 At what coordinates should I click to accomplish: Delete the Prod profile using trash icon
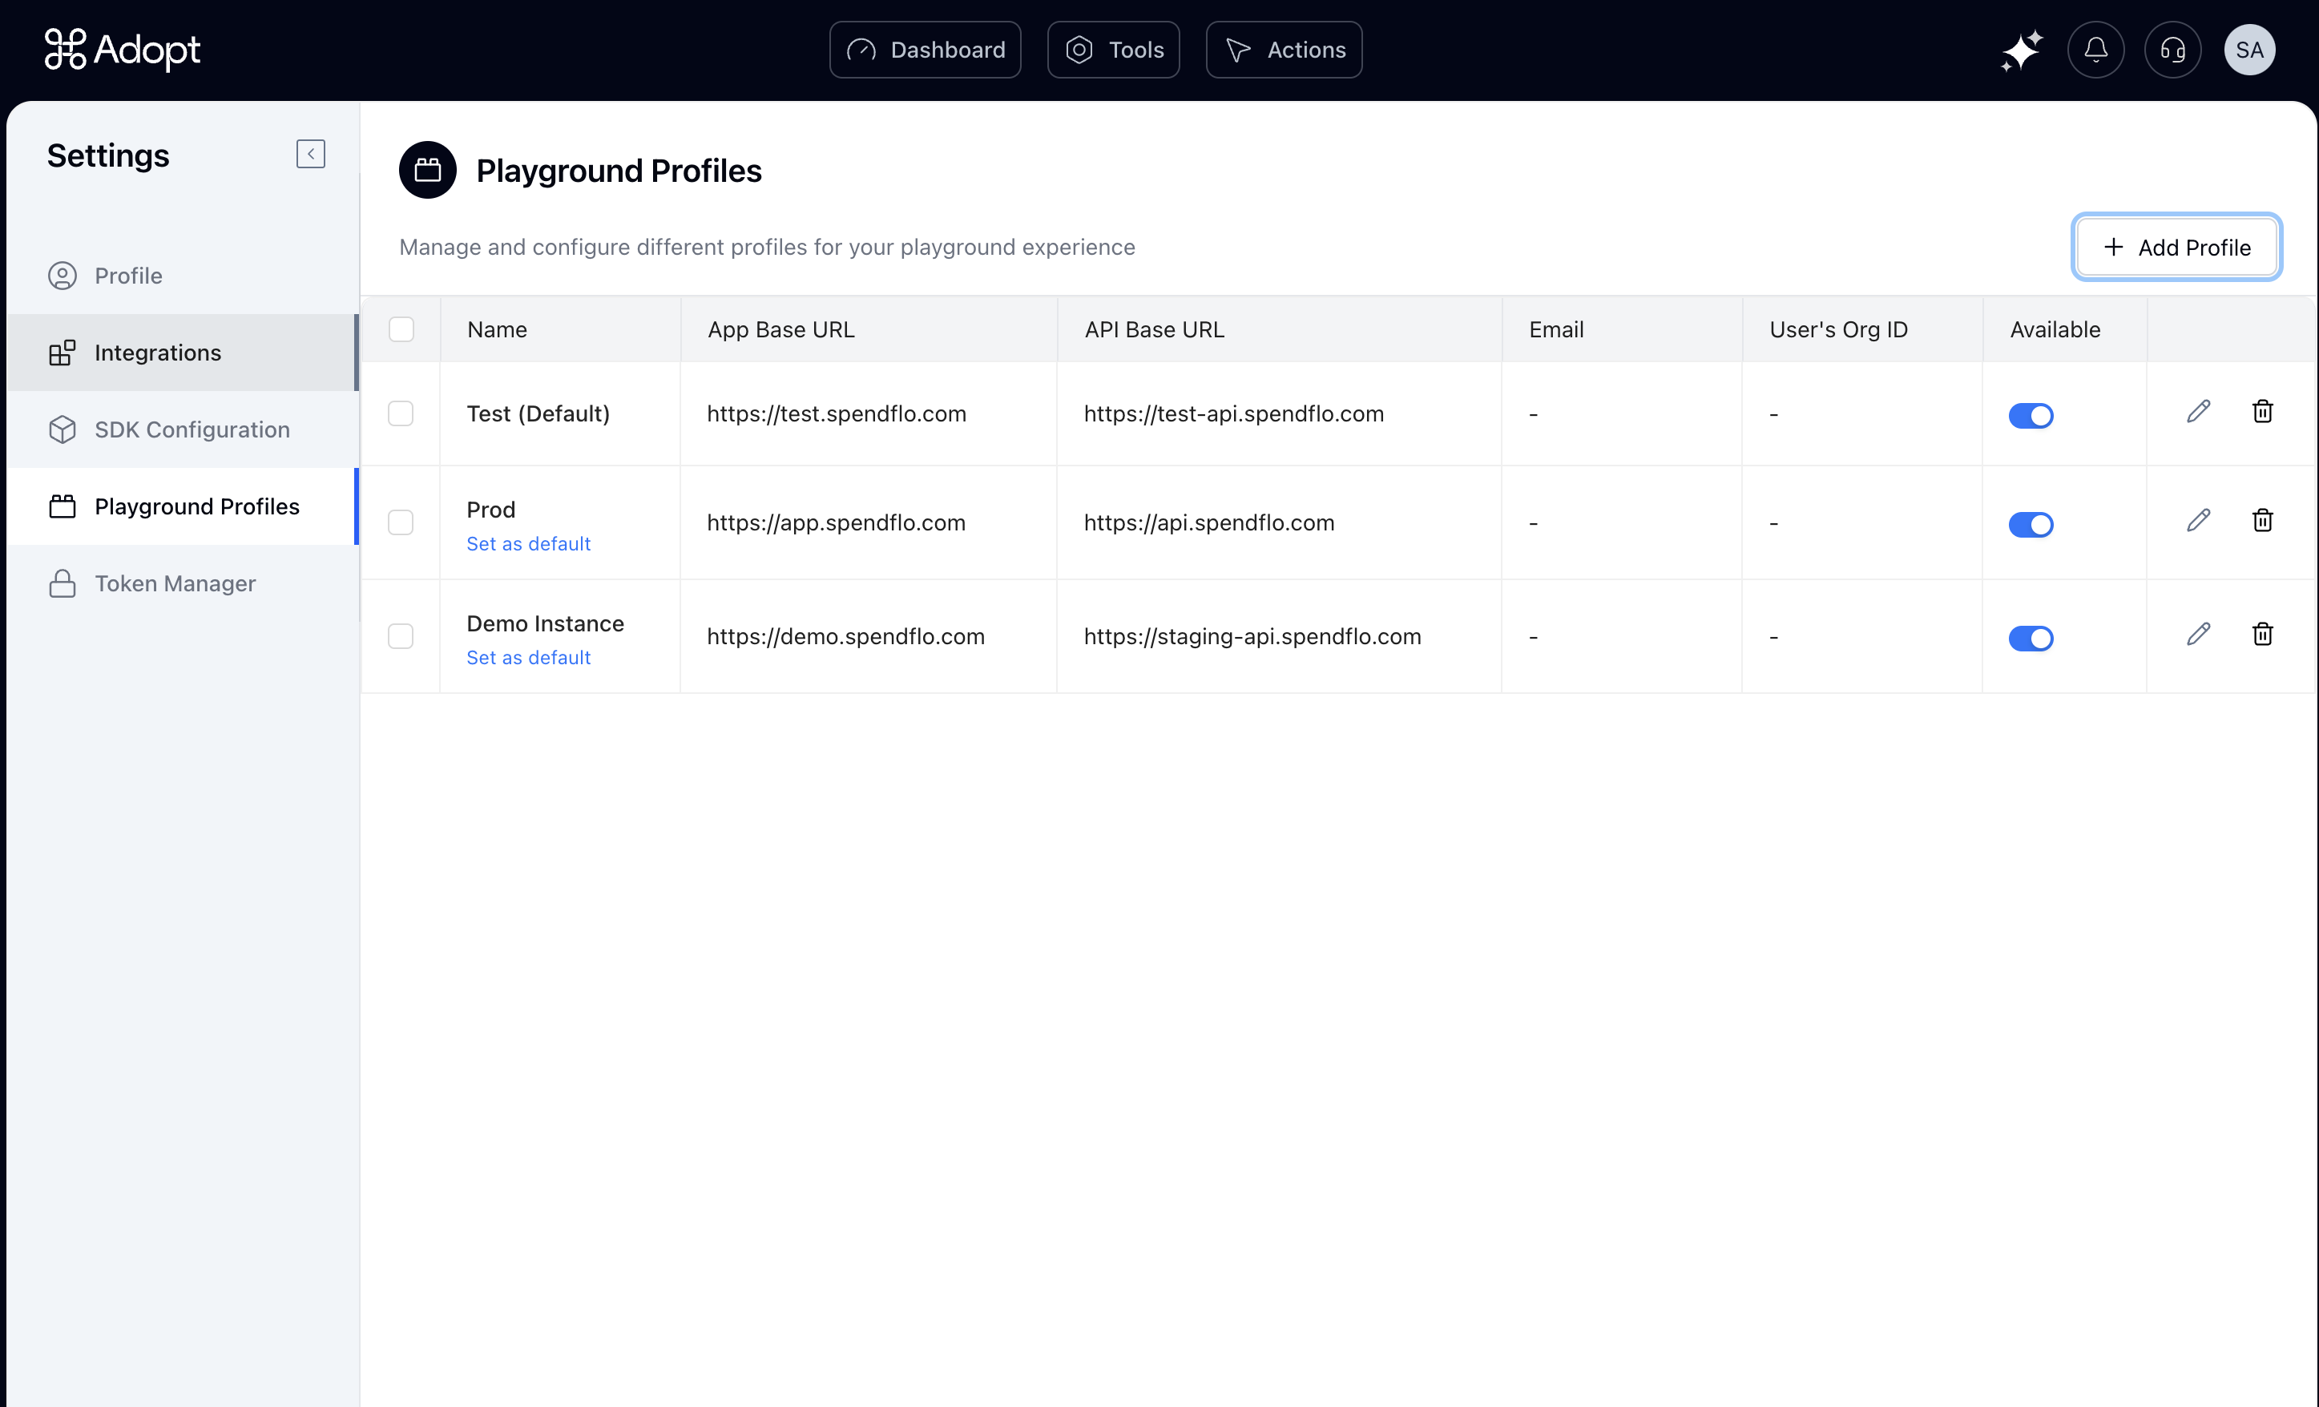coord(2263,521)
